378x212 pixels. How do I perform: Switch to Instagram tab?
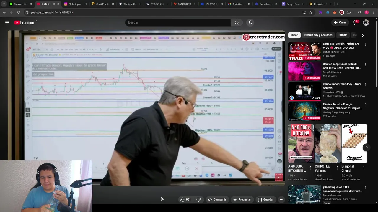coord(75,4)
